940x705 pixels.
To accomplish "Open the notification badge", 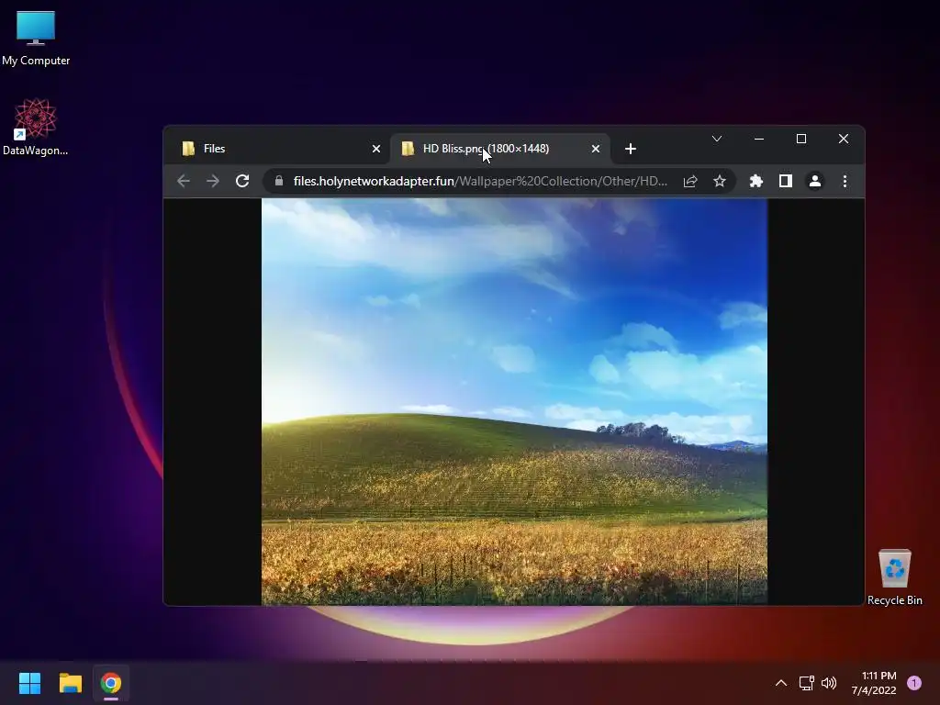I will (914, 683).
